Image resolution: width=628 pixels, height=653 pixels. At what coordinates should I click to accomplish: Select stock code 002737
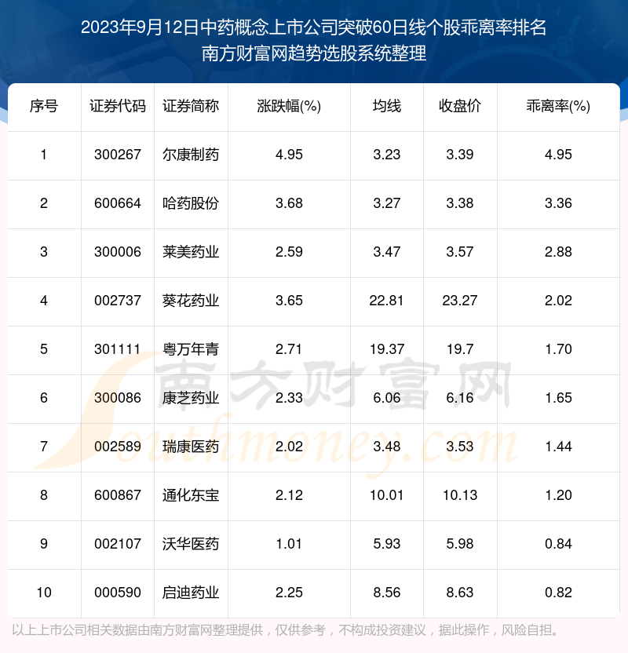[118, 301]
